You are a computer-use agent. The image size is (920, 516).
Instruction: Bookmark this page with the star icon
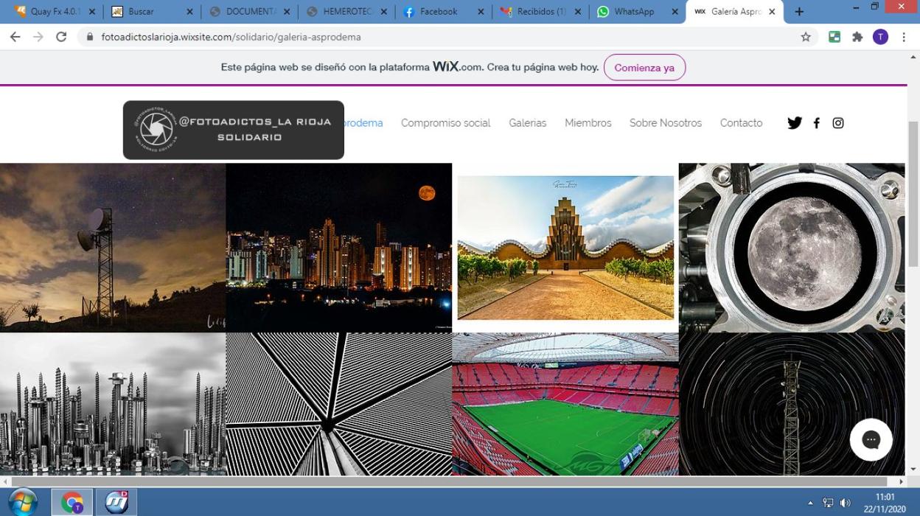tap(806, 37)
